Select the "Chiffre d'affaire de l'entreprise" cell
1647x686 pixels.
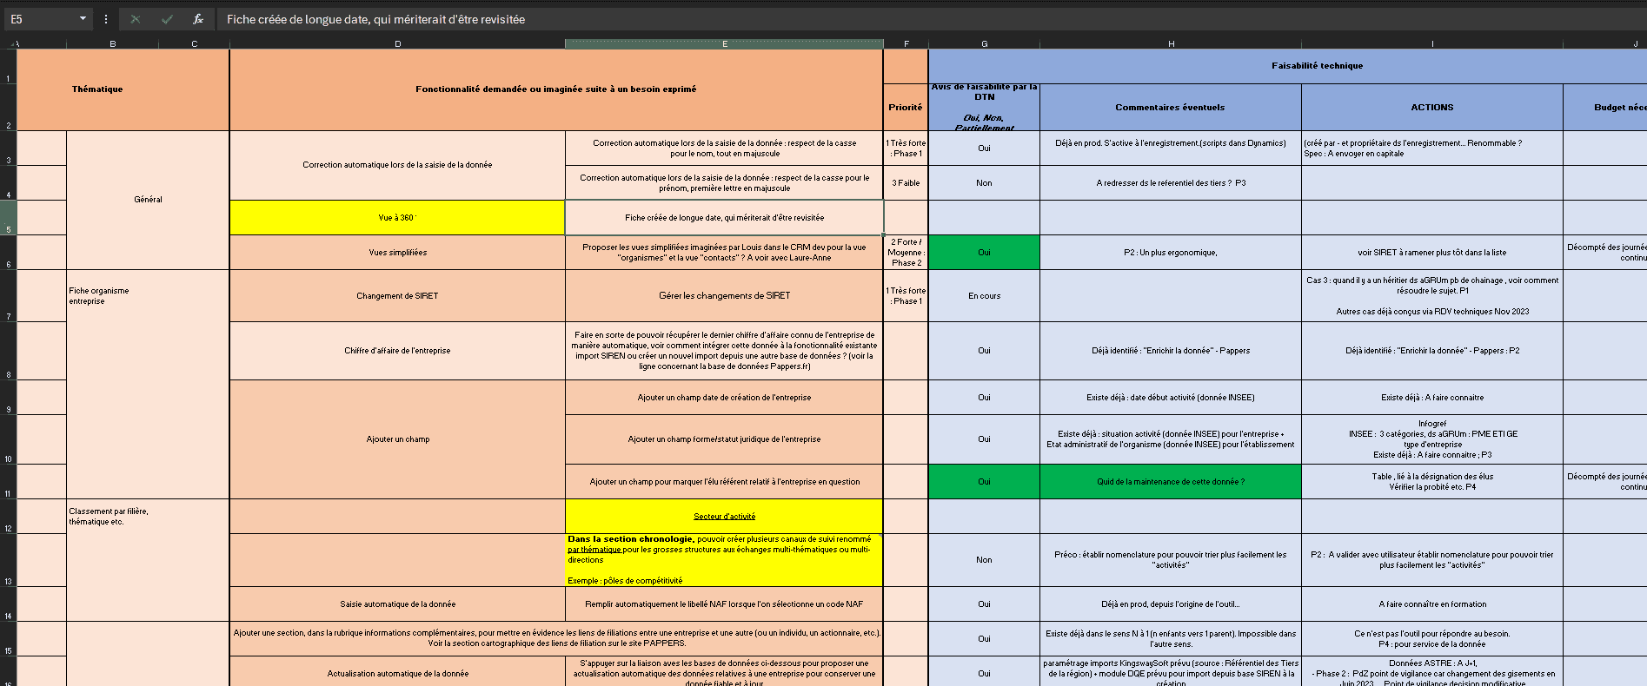coord(397,351)
